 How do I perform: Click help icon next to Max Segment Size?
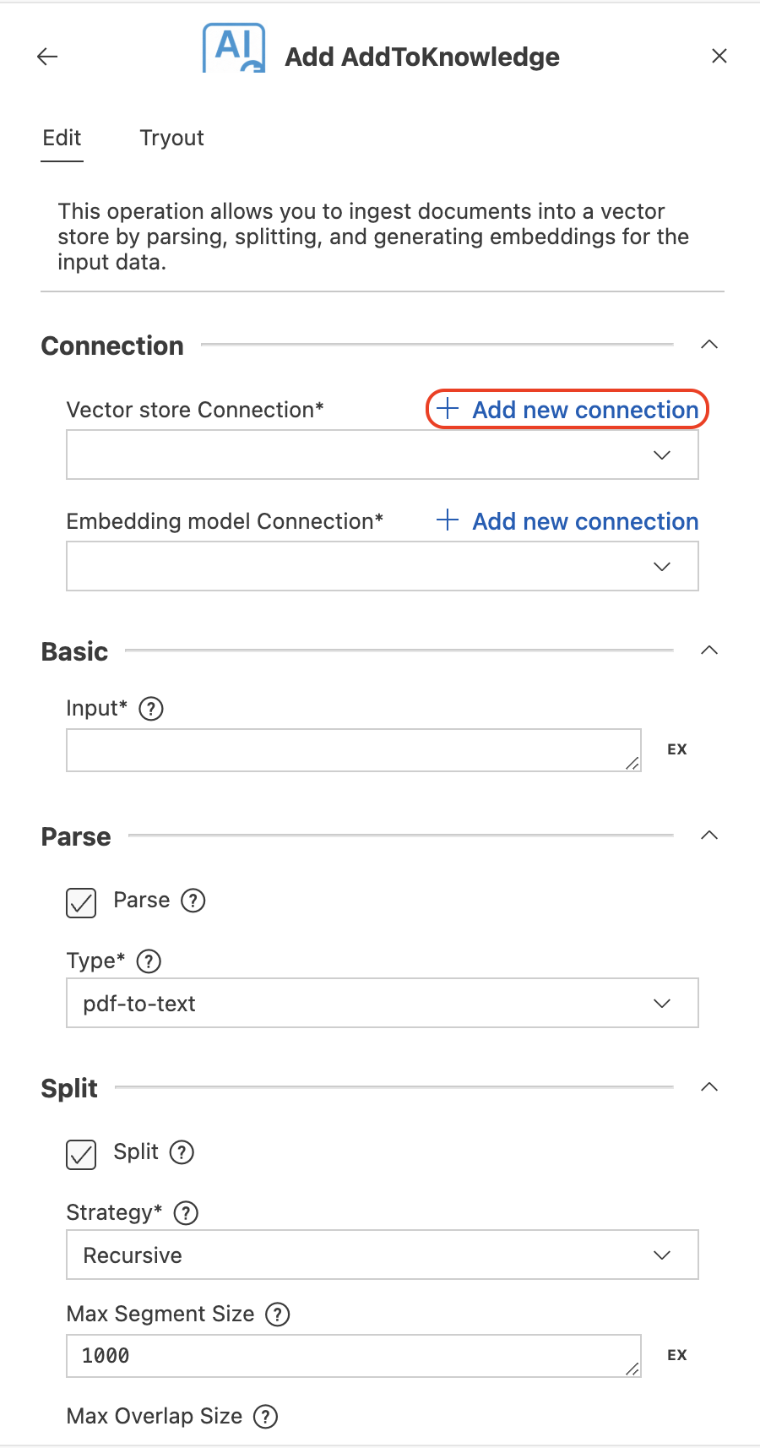(278, 1315)
